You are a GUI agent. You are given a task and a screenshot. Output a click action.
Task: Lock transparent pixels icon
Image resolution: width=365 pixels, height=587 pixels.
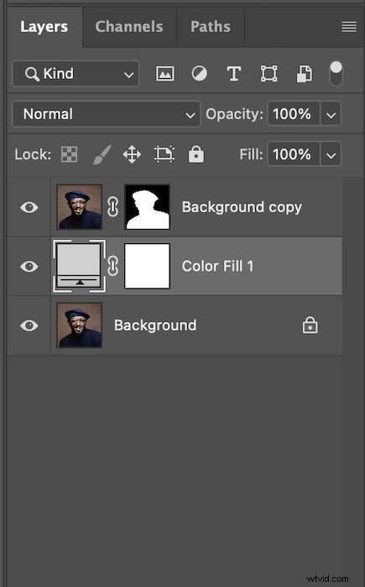click(70, 154)
